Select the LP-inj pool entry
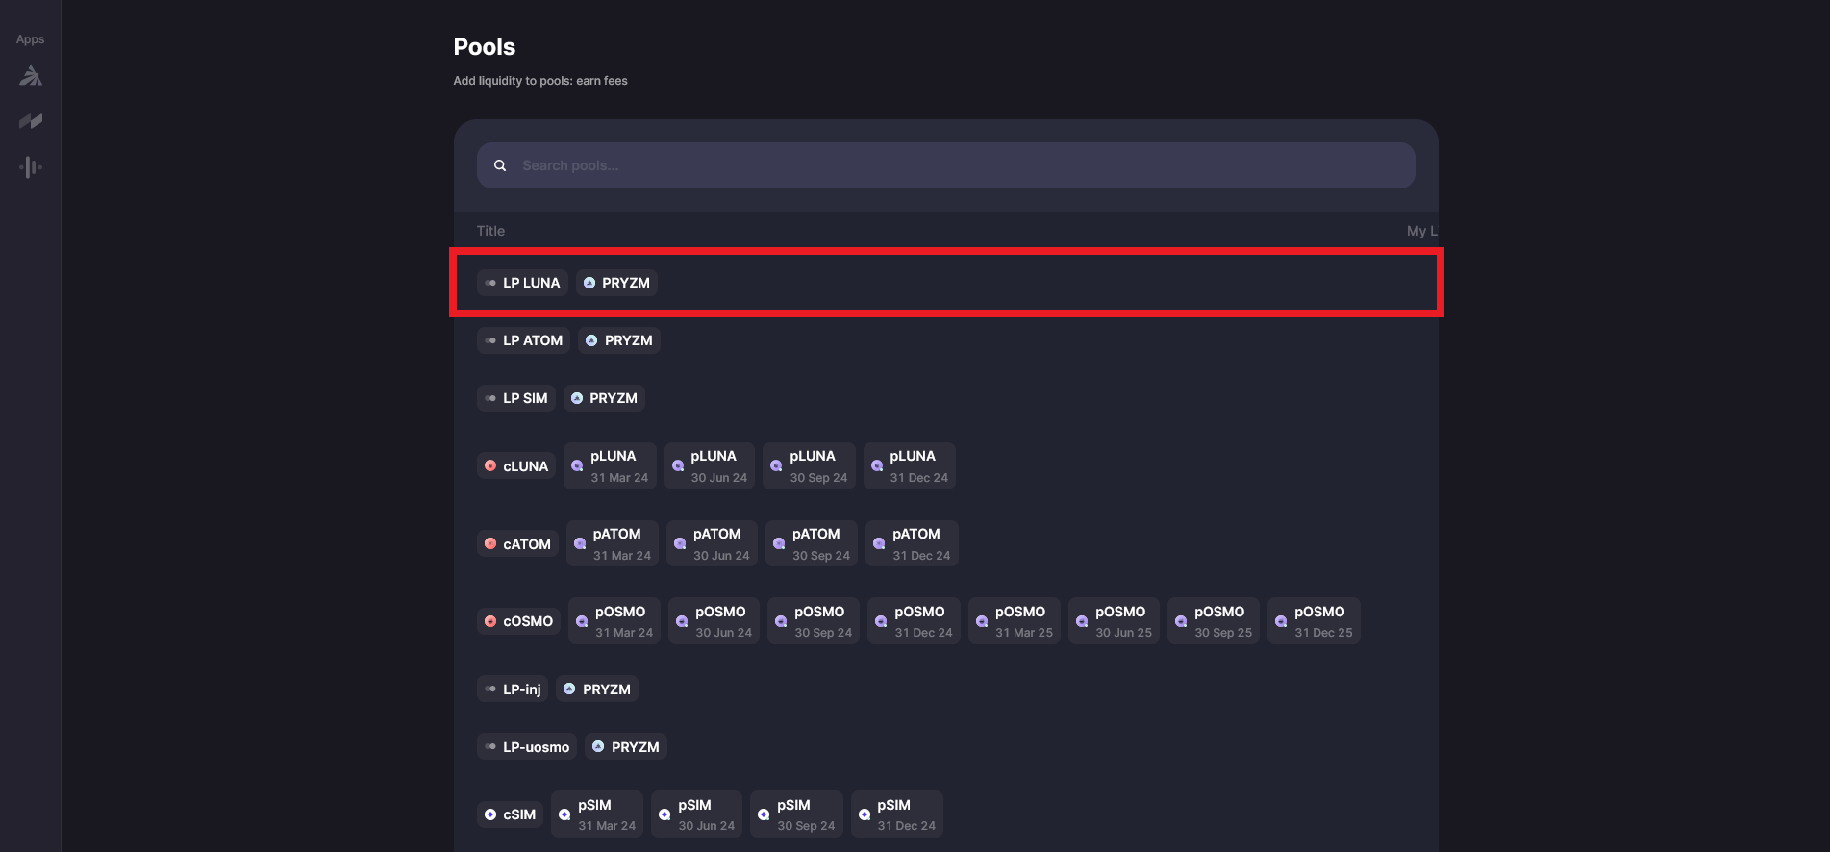1830x852 pixels. point(513,689)
